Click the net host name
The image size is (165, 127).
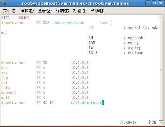click(x=4, y=83)
